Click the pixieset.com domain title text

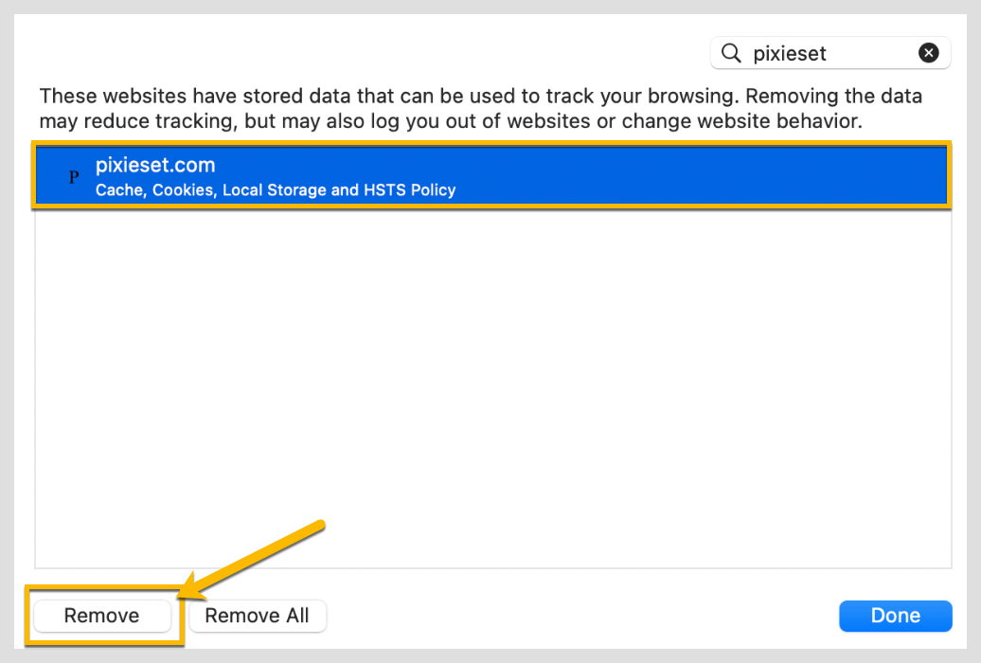pyautogui.click(x=155, y=165)
